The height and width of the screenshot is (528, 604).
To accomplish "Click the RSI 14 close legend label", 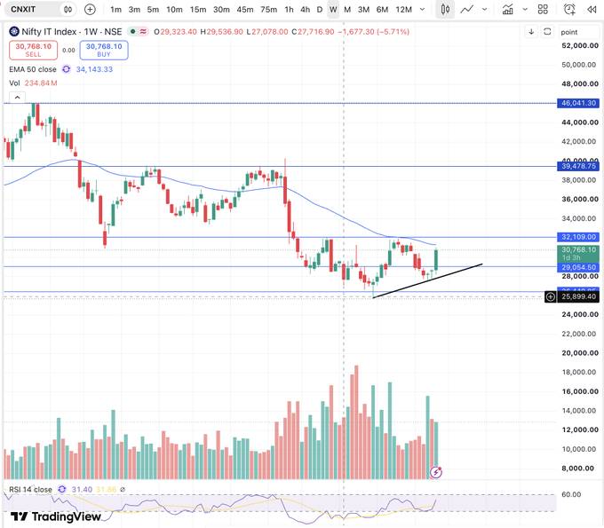I will tap(30, 490).
